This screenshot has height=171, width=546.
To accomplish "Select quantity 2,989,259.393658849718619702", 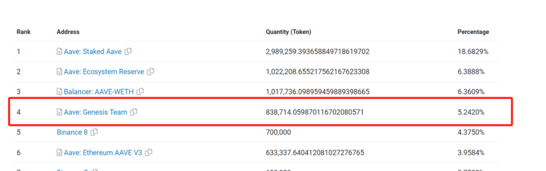I will [318, 52].
